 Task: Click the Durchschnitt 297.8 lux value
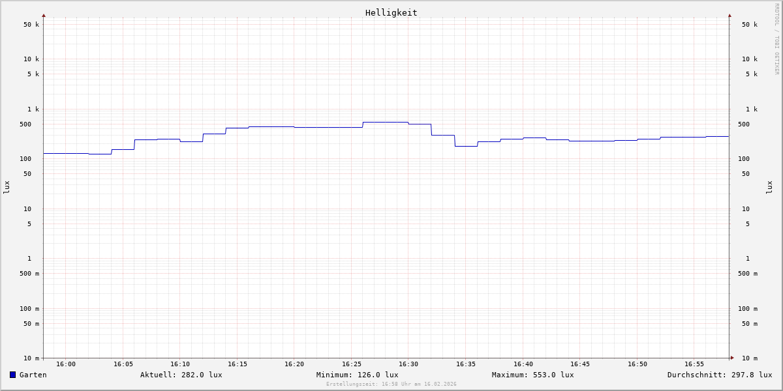tap(719, 375)
